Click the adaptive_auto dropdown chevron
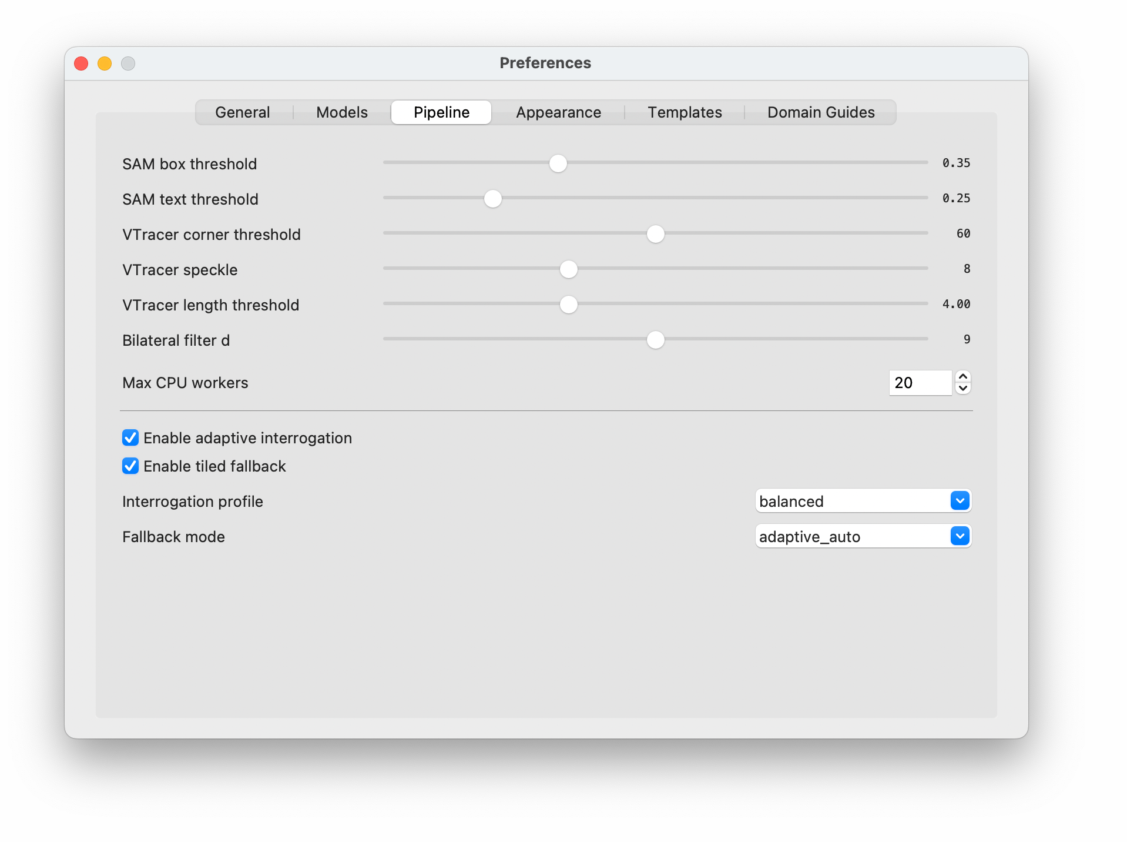The image size is (1127, 842). (x=959, y=536)
